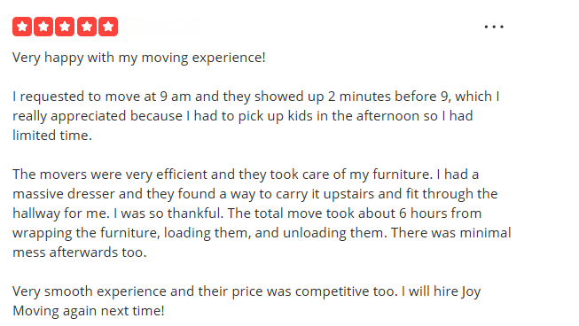Click the word 'requested' in the review
The image size is (579, 326).
pyautogui.click(x=52, y=97)
